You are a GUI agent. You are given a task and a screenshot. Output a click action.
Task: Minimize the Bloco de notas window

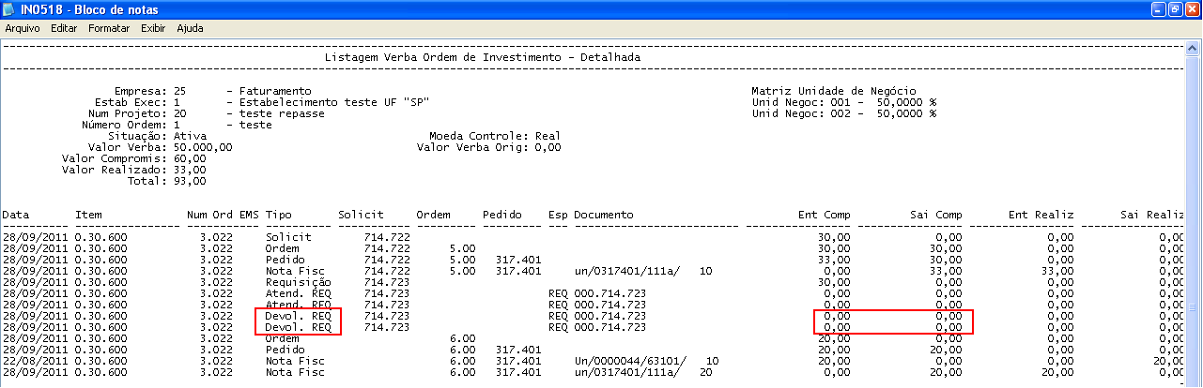point(1157,9)
